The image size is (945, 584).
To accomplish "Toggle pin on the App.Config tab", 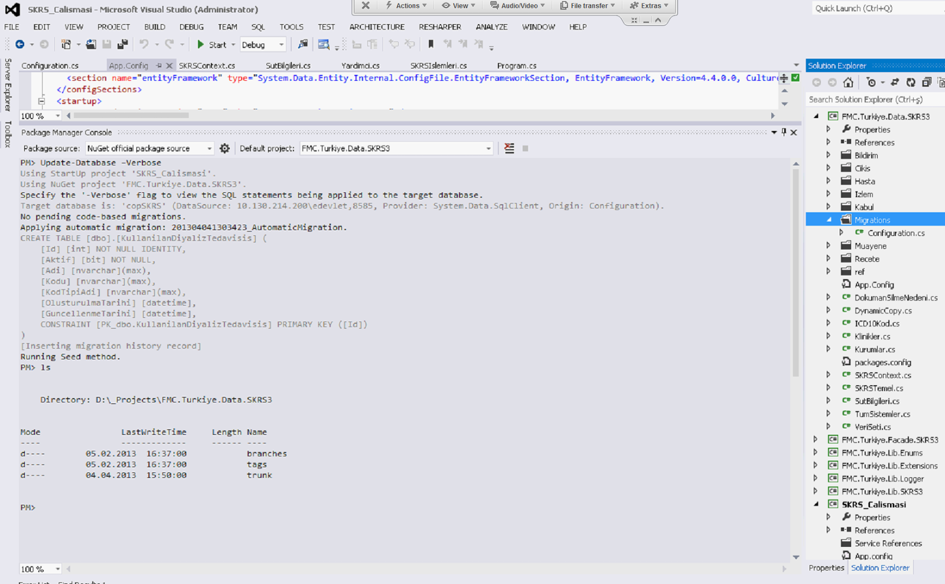I will point(159,65).
